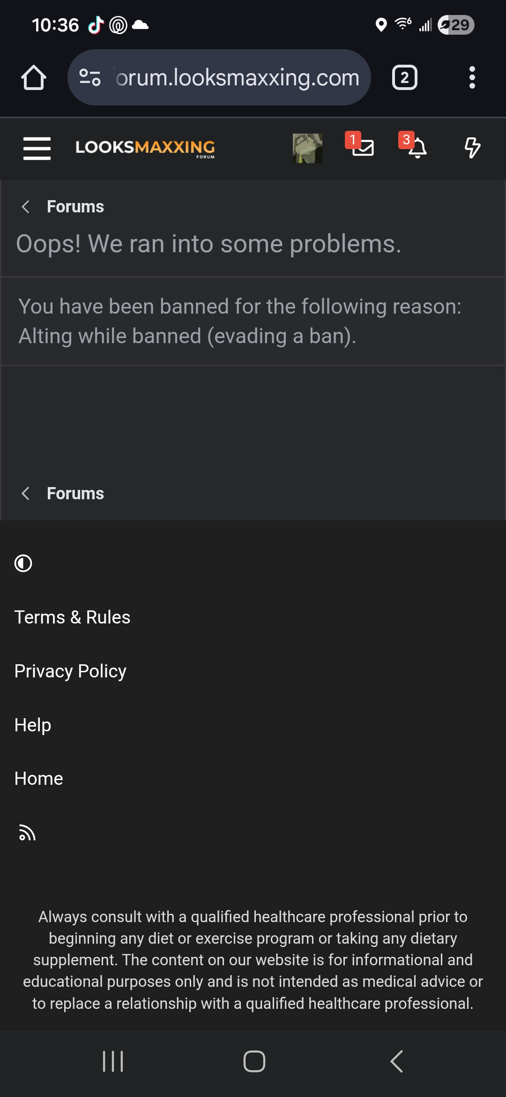506x1097 pixels.
Task: Tap the forum.looksmaxxing.com address bar
Action: tap(237, 77)
